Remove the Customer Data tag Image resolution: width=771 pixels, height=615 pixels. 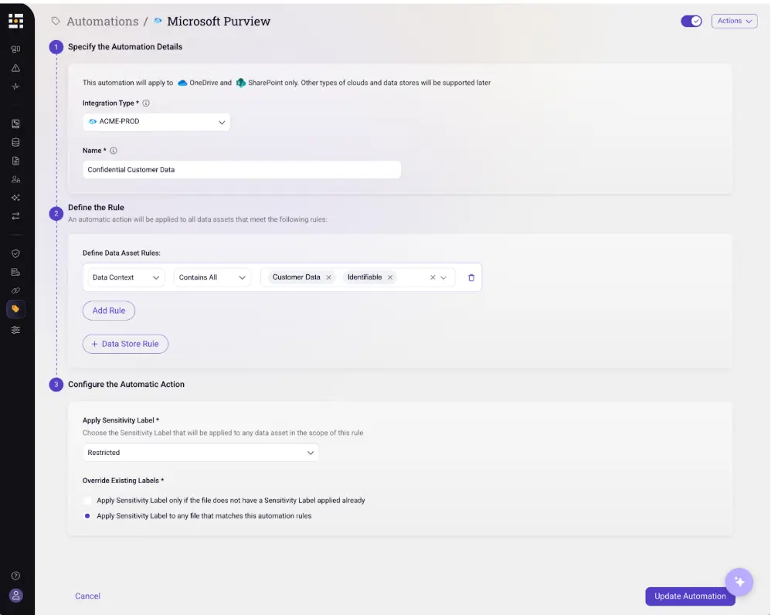coord(329,277)
